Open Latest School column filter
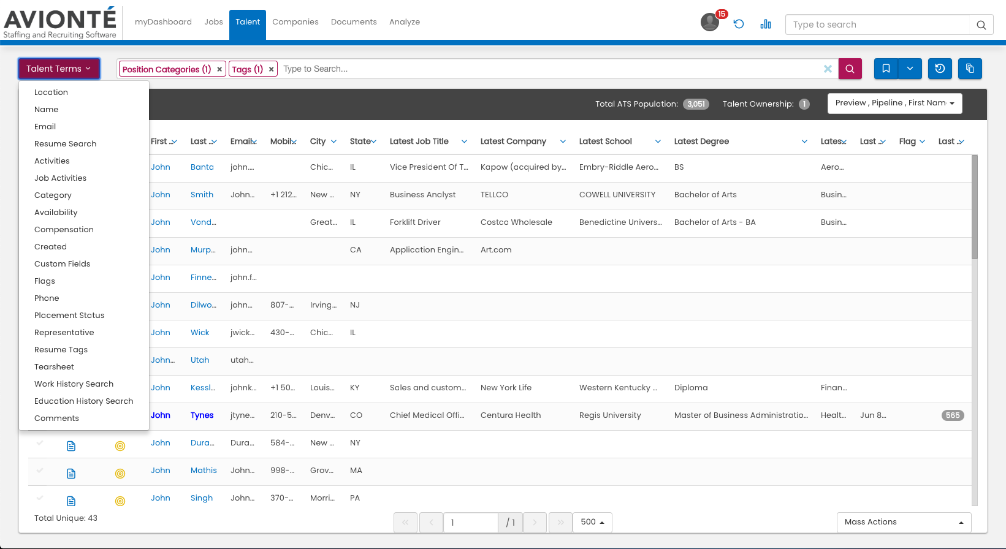 [x=658, y=142]
